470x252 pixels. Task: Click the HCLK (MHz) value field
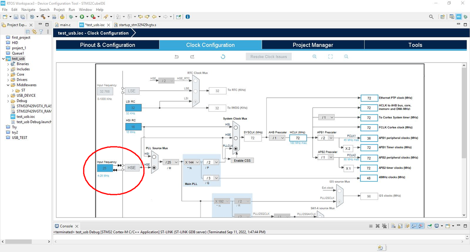[x=298, y=138]
